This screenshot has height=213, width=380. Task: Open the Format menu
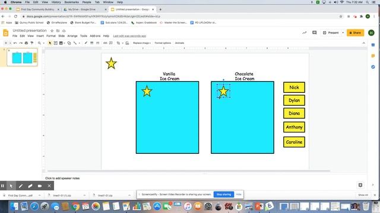point(51,36)
